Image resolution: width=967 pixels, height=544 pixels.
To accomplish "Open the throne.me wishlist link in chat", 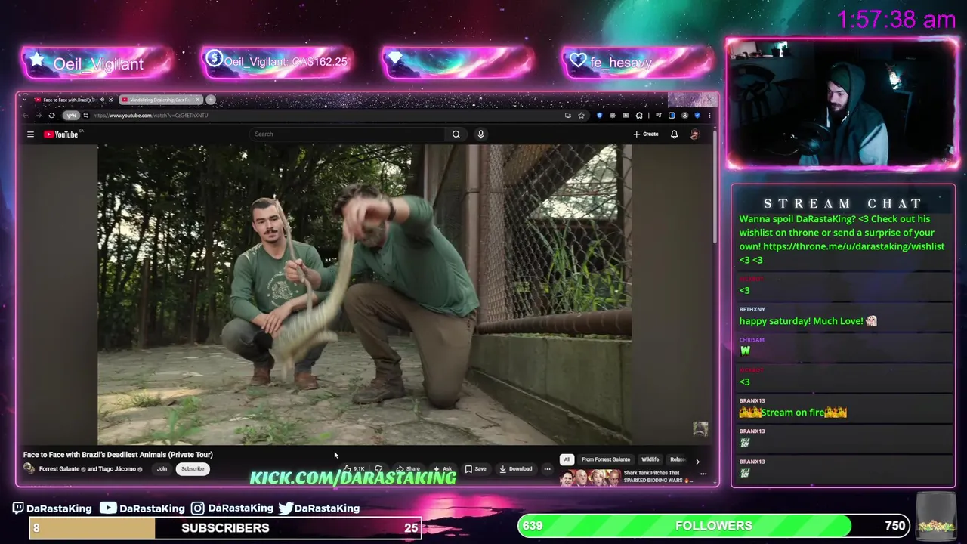I will pos(854,246).
